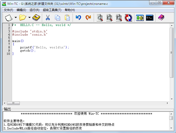Open the 超级工具集(T) menu
Screen dimensions: 176x133
pos(52,10)
